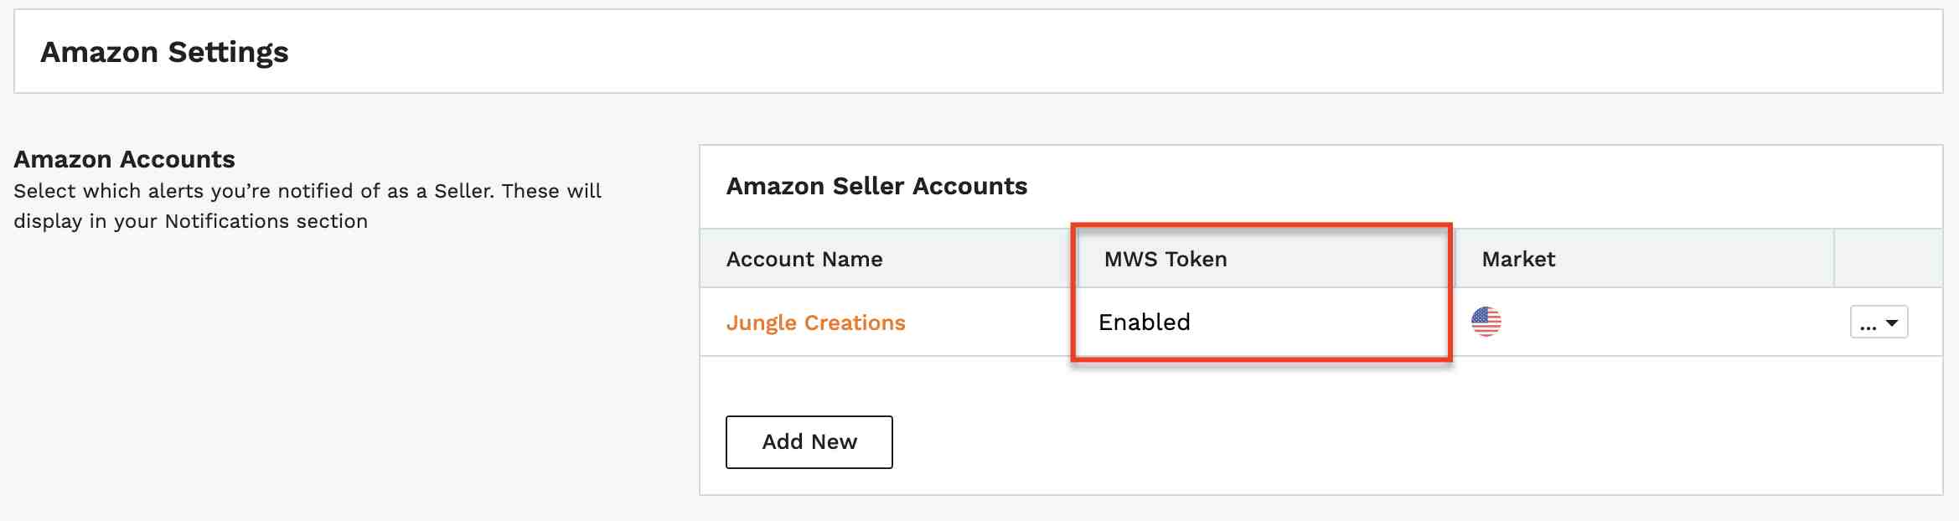This screenshot has height=521, width=1959.
Task: Open the ellipsis actions dropdown for Jungle Creations
Action: tap(1879, 322)
